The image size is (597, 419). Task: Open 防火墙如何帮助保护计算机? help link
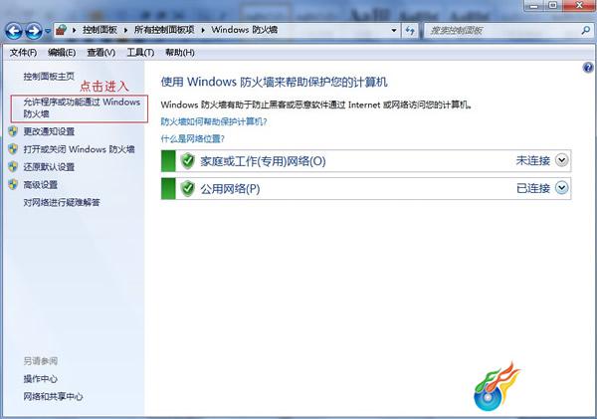[x=214, y=121]
